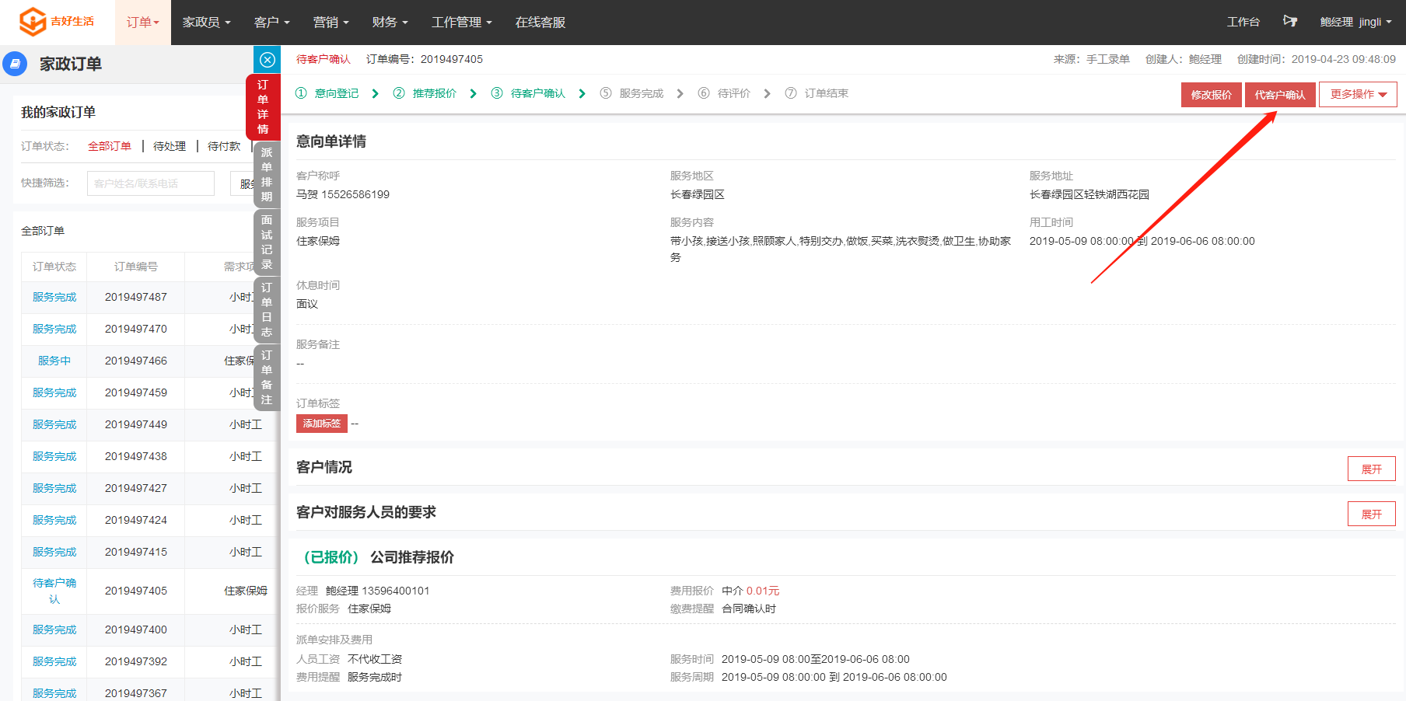The image size is (1406, 701).
Task: Click the 推荐报价 step label
Action: click(x=435, y=93)
